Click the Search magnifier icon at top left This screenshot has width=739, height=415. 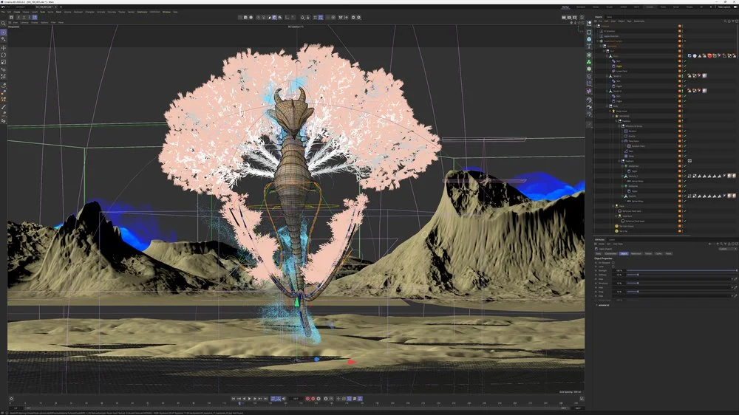(x=4, y=24)
